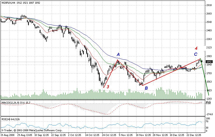Click the -174.8 MACD scale value
This screenshot has height=137, width=215.
pos(209,114)
